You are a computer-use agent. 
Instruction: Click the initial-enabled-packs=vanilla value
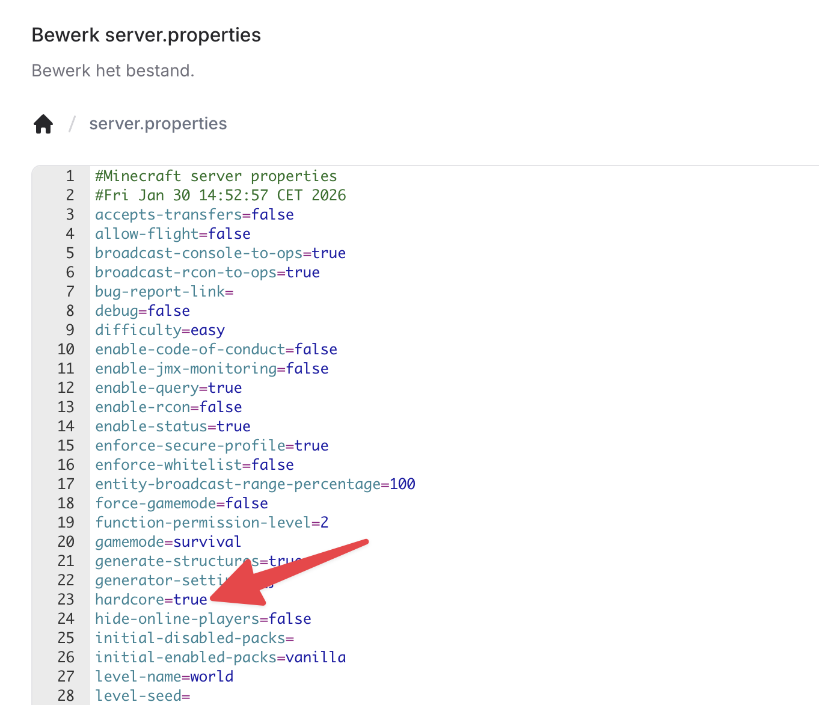pyautogui.click(x=316, y=657)
